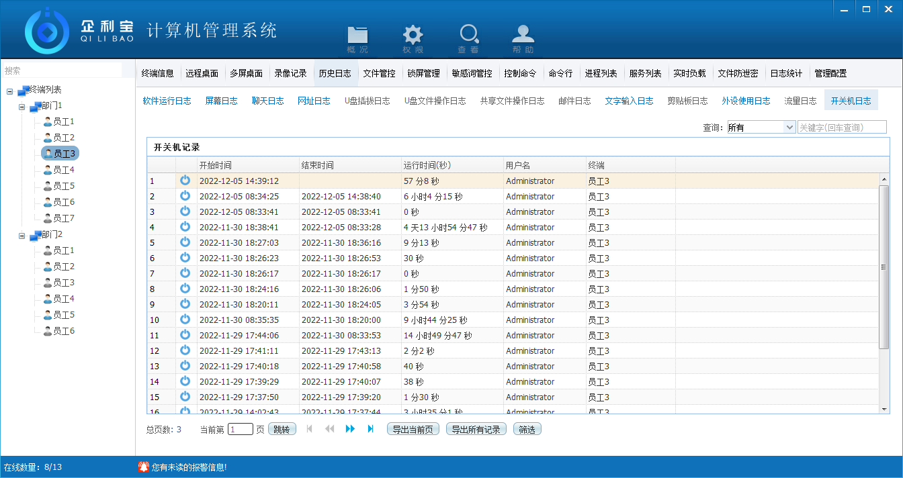Switch to the 远程桌面 tab
903x478 pixels.
202,74
